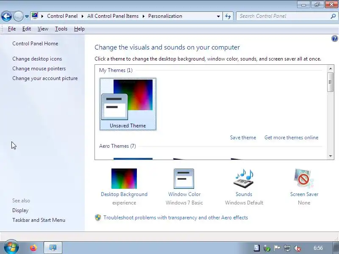This screenshot has width=339, height=254.
Task: Go to Control Panel Home
Action: (35, 44)
